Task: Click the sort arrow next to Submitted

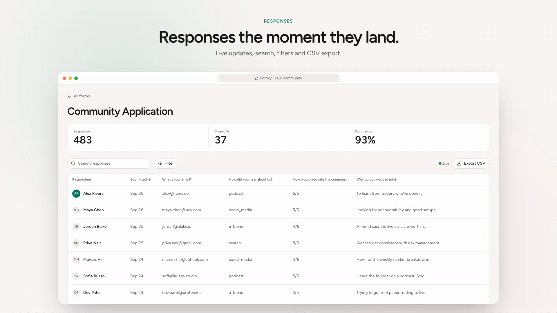Action: [150, 180]
